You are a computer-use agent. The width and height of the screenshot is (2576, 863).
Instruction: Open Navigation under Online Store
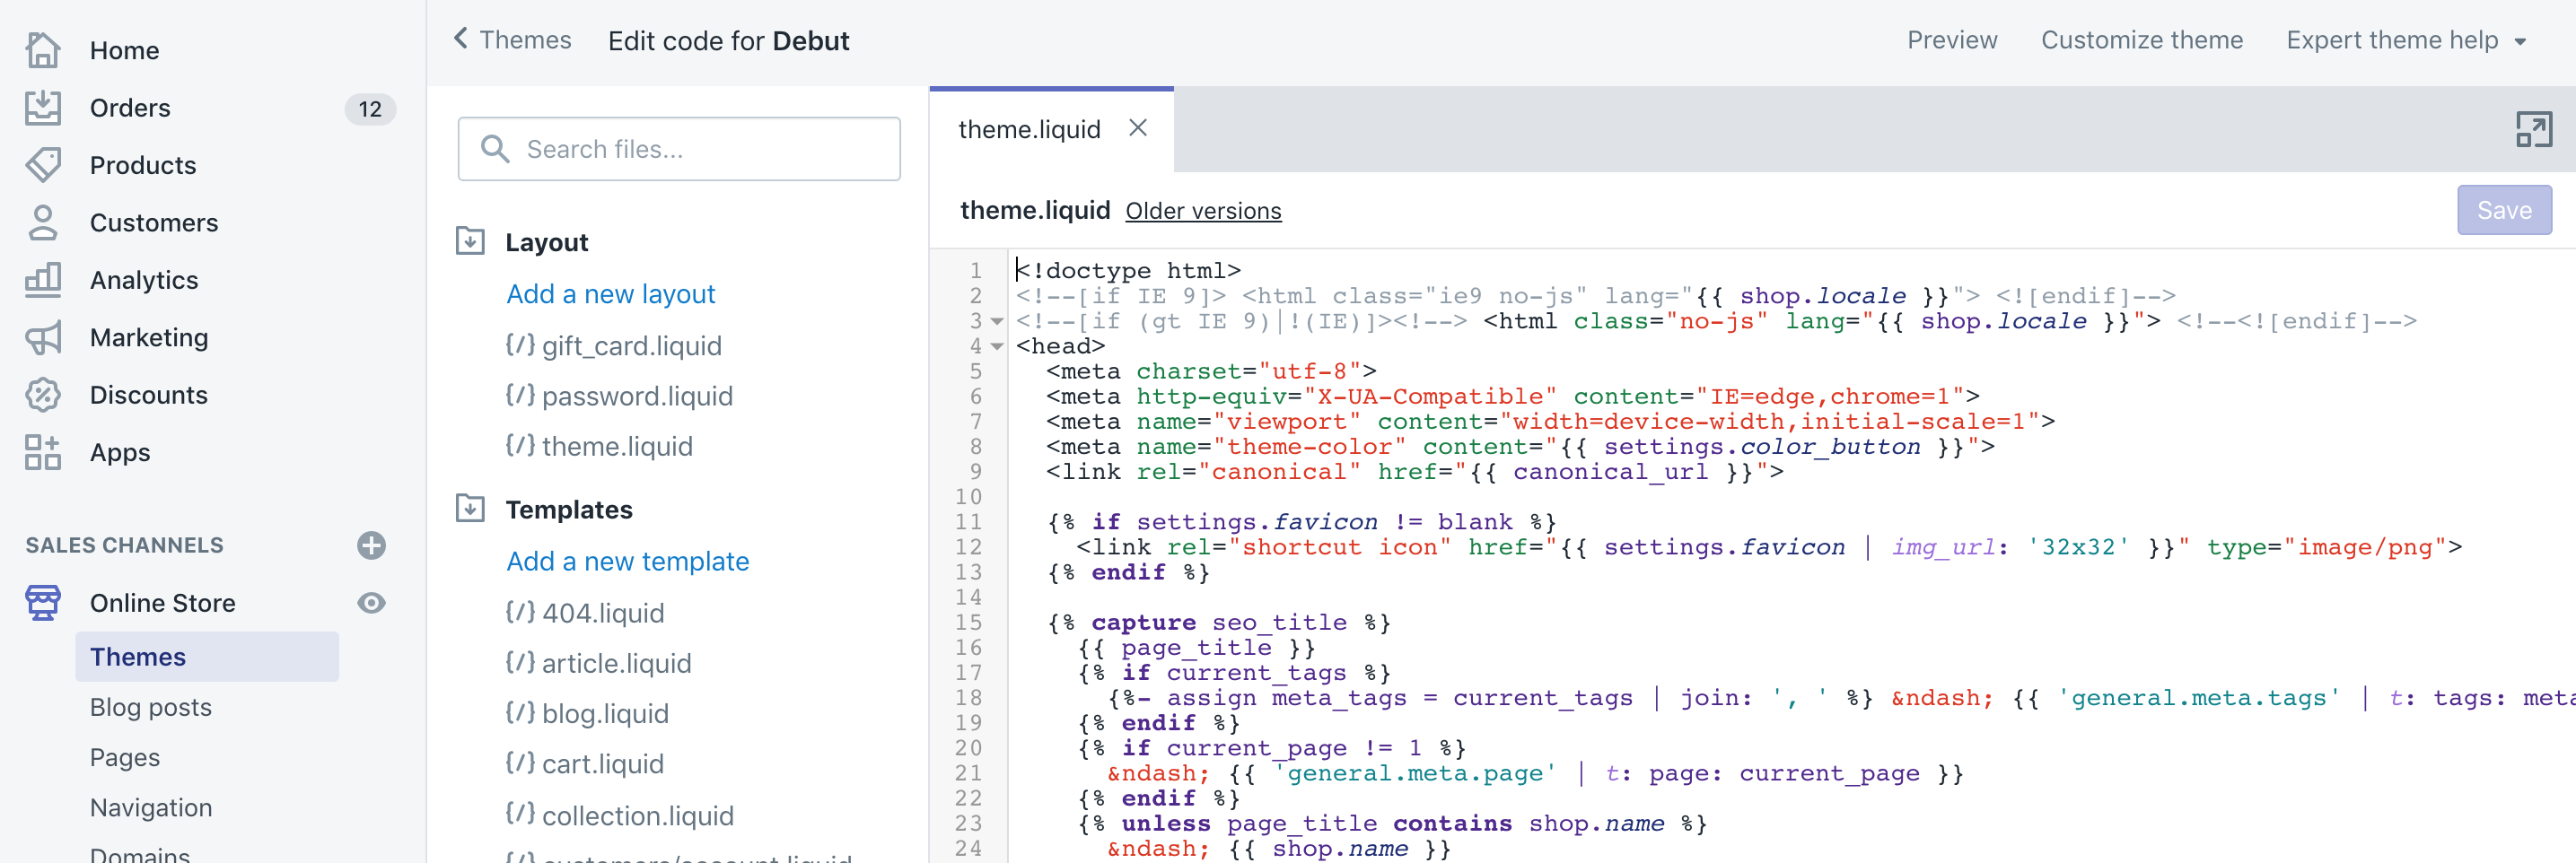click(151, 807)
